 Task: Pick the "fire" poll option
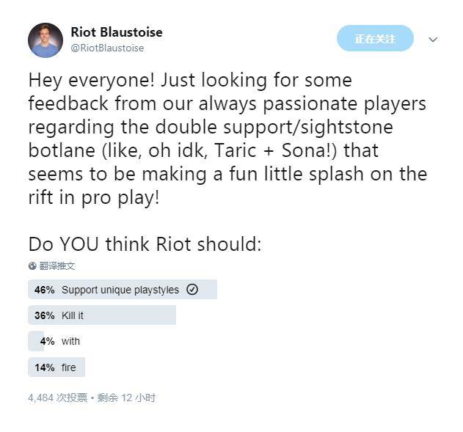[68, 367]
